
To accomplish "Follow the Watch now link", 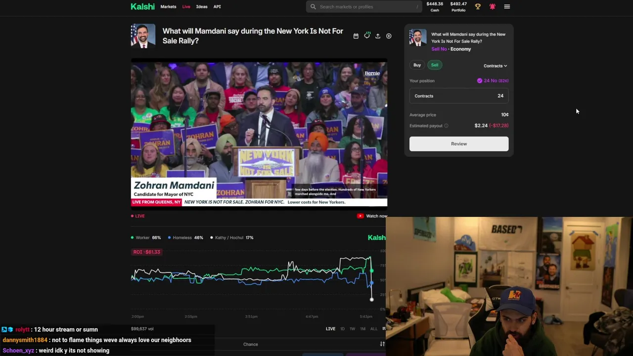I will click(x=376, y=216).
